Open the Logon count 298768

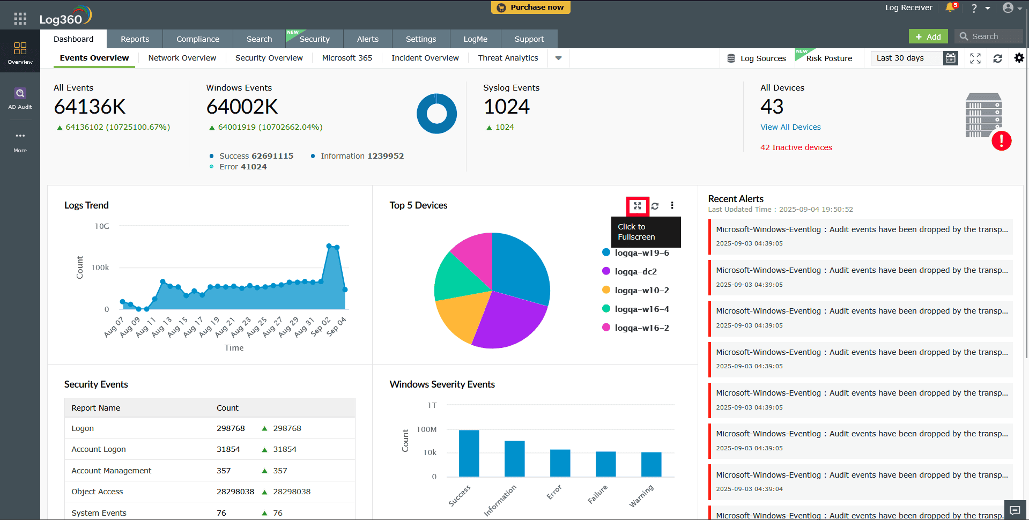(231, 428)
